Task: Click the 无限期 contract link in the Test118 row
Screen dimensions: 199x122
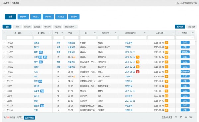Action: [128, 47]
